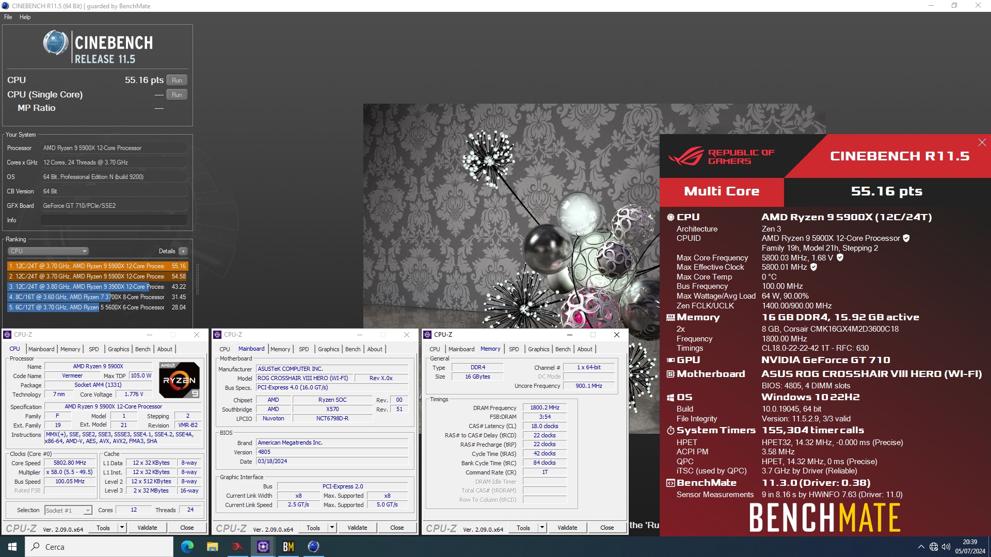This screenshot has height=557, width=991.
Task: Open the File menu in Cinebench
Action: pos(8,17)
